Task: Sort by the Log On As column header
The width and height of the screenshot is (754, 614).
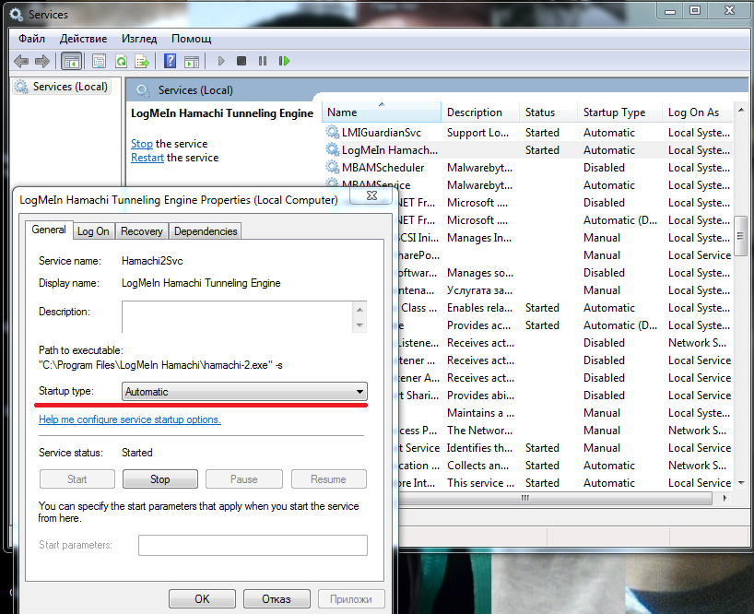Action: coord(698,112)
